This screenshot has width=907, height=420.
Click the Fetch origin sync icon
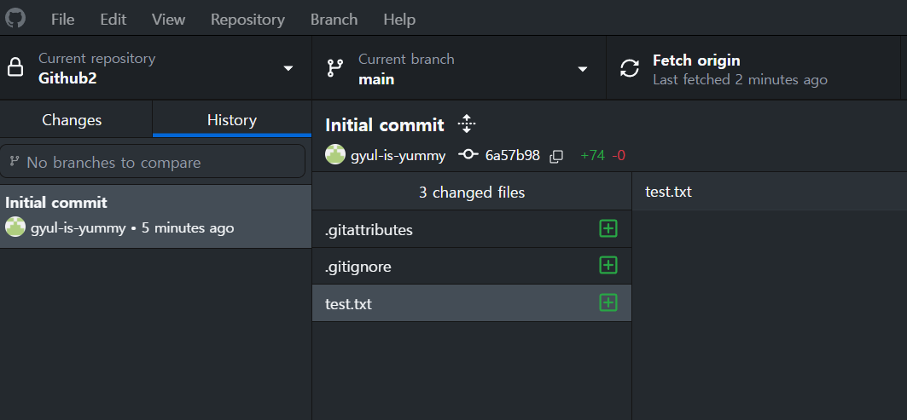(x=630, y=68)
